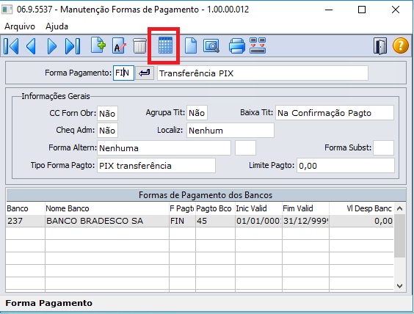Select BANCO BRADESCO SA cell
The width and height of the screenshot is (414, 314).
[107, 221]
